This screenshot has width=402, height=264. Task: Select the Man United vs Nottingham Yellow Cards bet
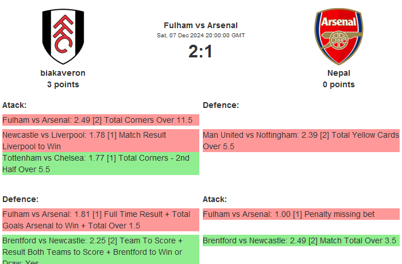coord(300,141)
